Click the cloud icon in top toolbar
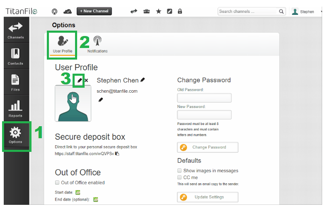 click(67, 11)
